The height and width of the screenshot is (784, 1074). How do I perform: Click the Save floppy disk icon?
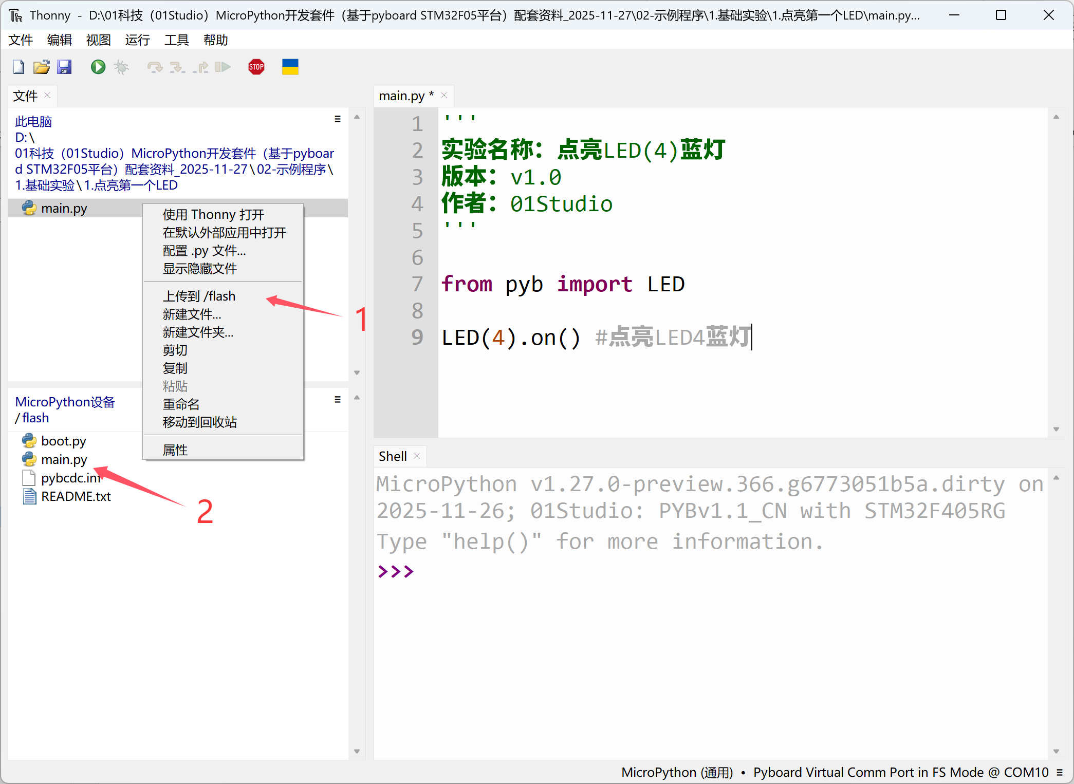tap(64, 67)
